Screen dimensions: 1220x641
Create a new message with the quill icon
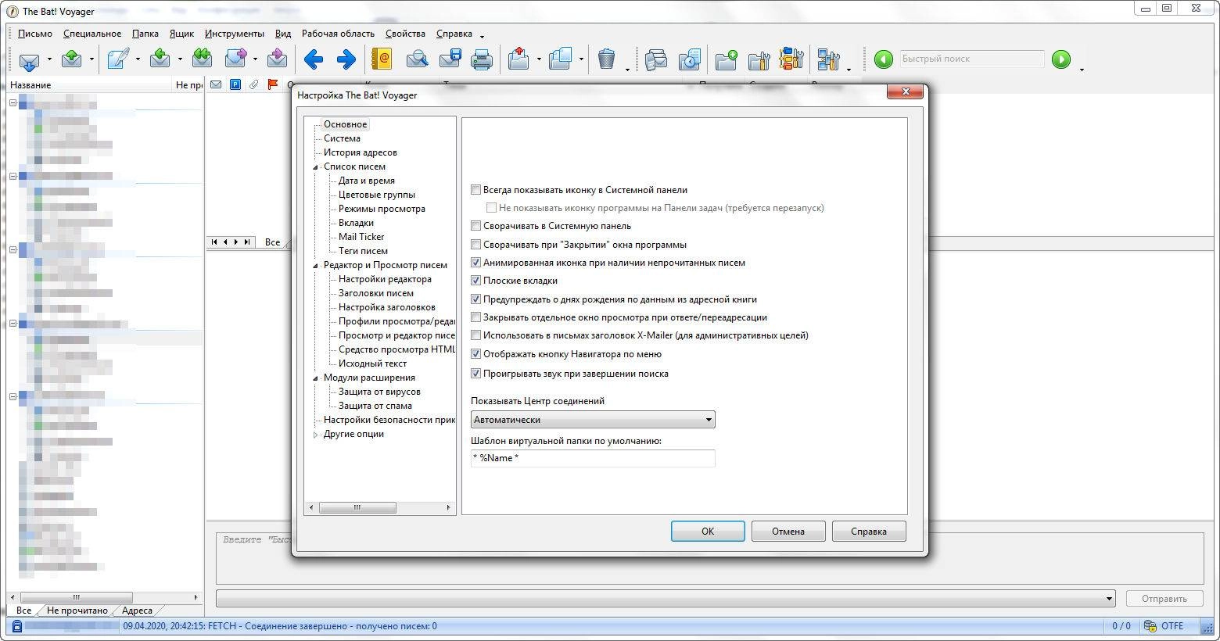(x=118, y=59)
